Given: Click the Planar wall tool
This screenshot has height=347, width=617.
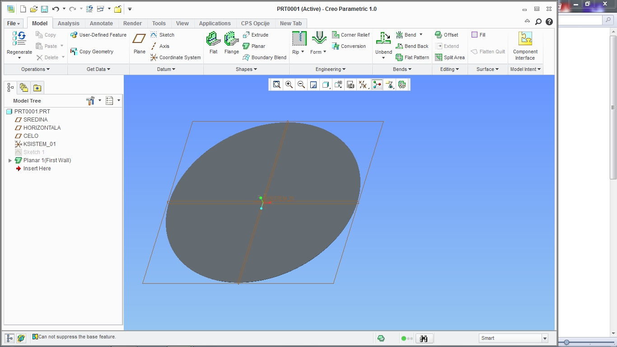Looking at the screenshot, I should (254, 46).
